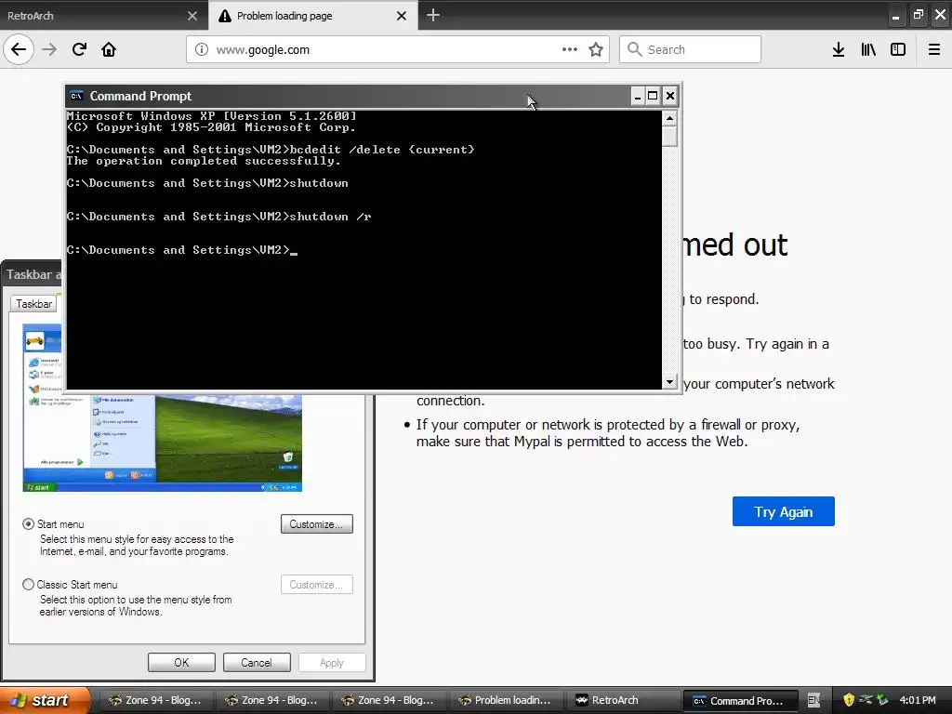Open the Downloads arrow icon
The width and height of the screenshot is (952, 714).
(x=839, y=49)
